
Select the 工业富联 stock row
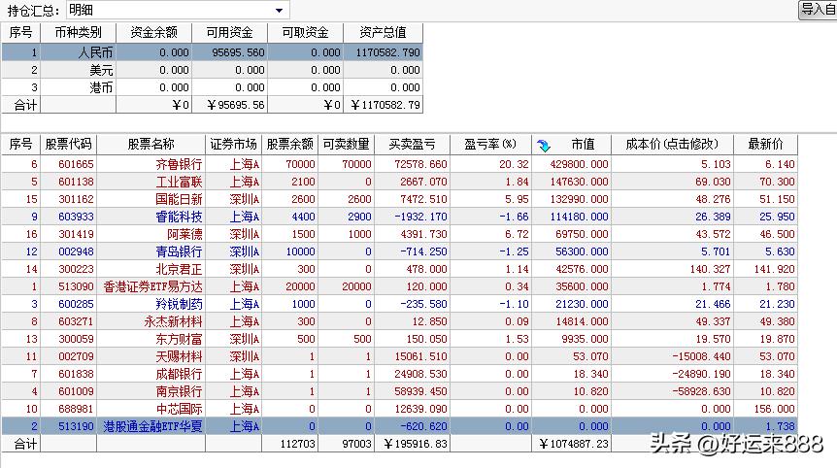click(399, 182)
